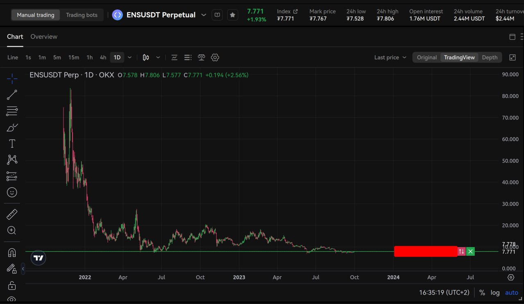Toggle stay-in-drawing-mode pencil lock
Screen dimensions: 524x304
click(12, 269)
